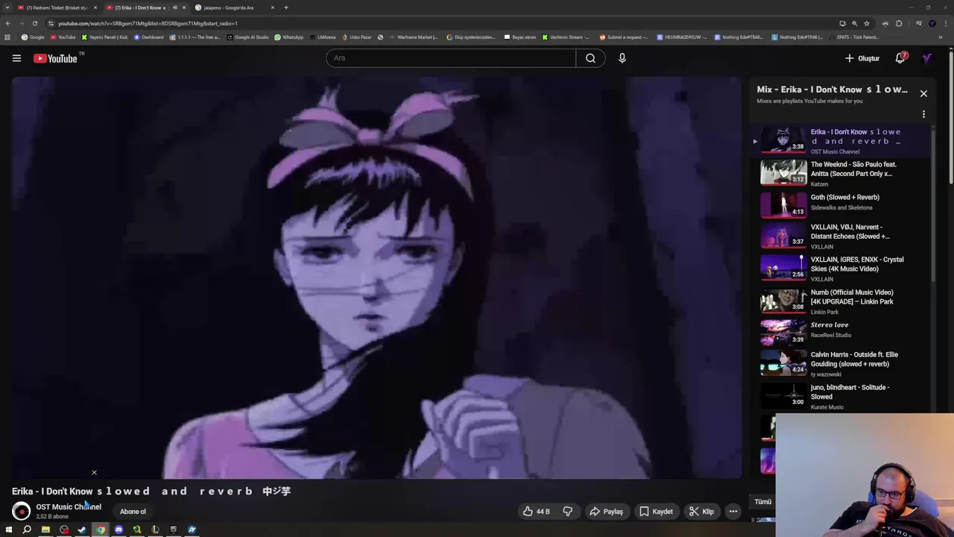Open the Google bookmark
The width and height of the screenshot is (954, 537).
click(33, 37)
